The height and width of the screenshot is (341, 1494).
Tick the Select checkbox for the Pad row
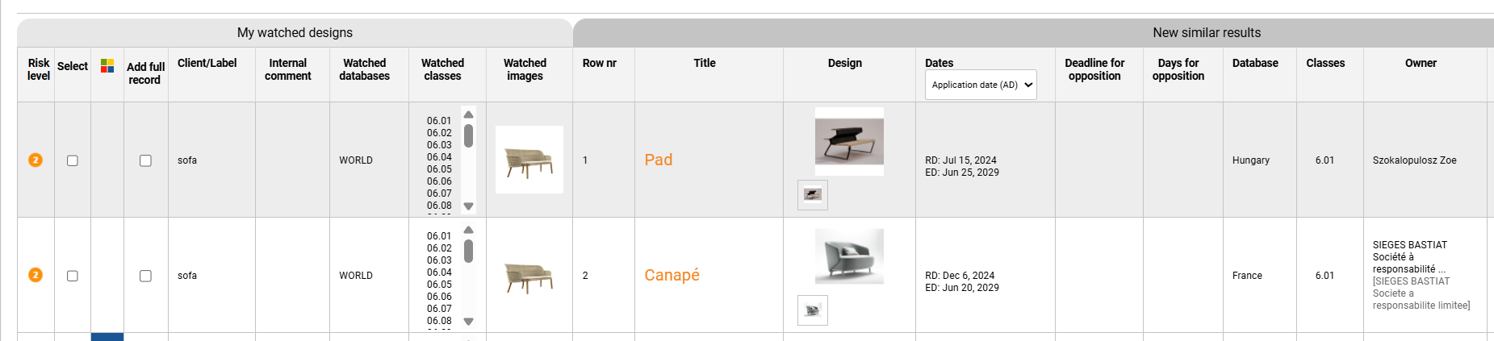(x=73, y=160)
